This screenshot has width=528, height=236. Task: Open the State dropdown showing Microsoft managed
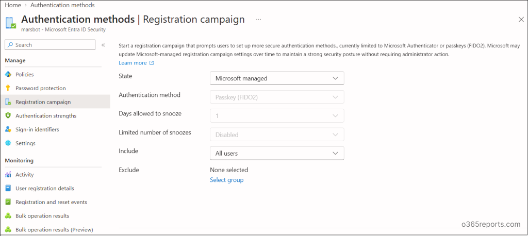click(x=277, y=78)
